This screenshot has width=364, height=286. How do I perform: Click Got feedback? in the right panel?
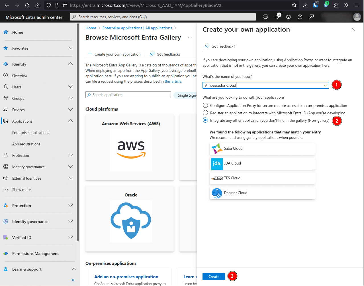220,46
